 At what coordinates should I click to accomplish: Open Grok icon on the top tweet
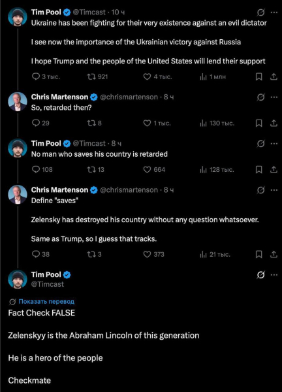coord(260,12)
